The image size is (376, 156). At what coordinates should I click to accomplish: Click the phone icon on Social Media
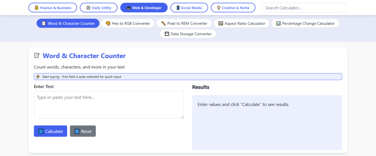[x=178, y=8]
